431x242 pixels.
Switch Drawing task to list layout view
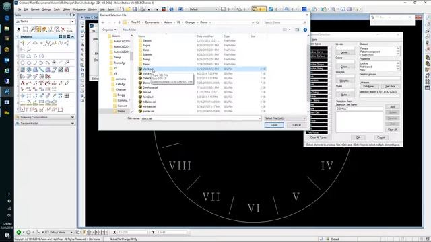(65, 36)
